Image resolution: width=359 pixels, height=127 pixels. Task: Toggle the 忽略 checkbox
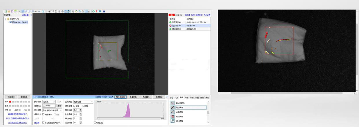point(84,106)
